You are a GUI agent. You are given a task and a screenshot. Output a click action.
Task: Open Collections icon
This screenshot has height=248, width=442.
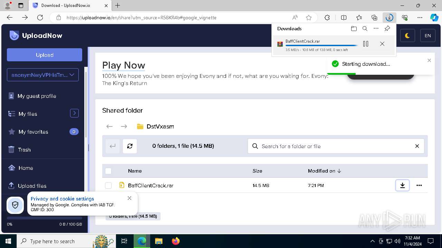pyautogui.click(x=374, y=18)
